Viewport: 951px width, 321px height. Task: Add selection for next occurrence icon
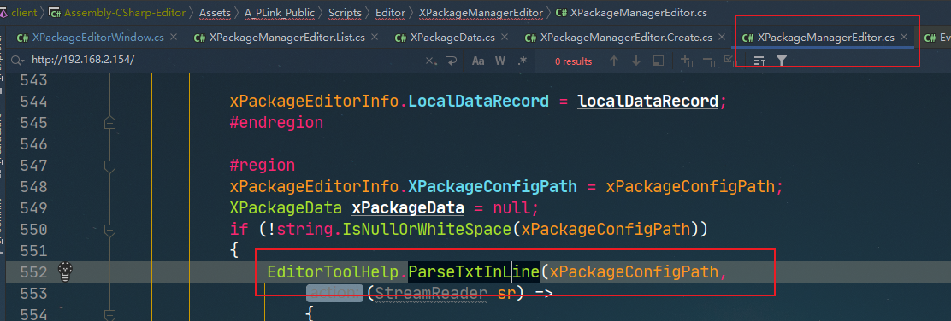[687, 61]
